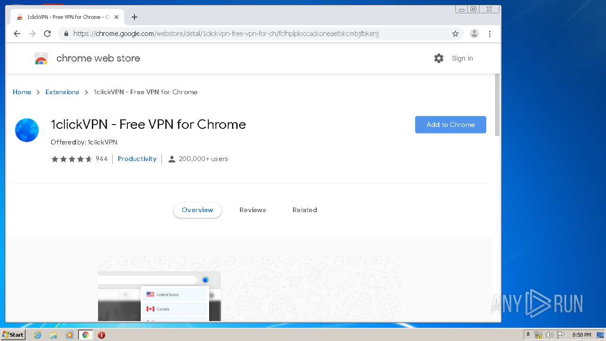Bookmark this page with the star icon

(x=455, y=34)
